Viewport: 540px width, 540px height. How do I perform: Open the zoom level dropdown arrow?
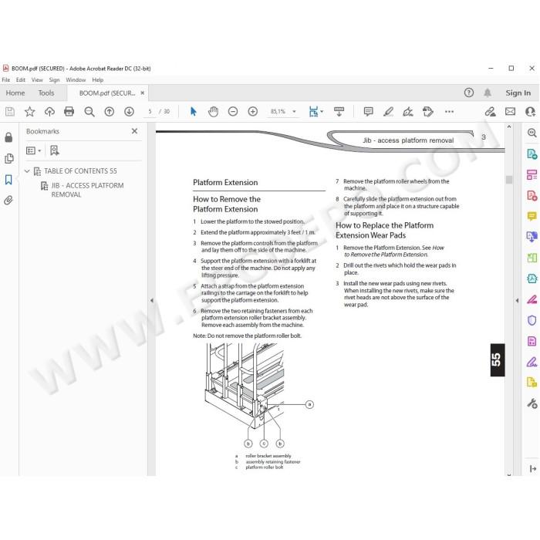294,112
